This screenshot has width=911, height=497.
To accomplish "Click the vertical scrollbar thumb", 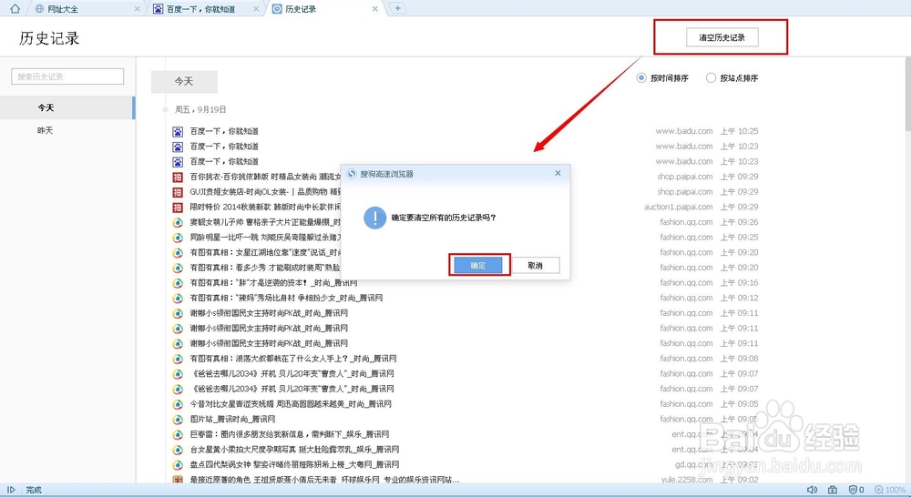I will pyautogui.click(x=907, y=93).
